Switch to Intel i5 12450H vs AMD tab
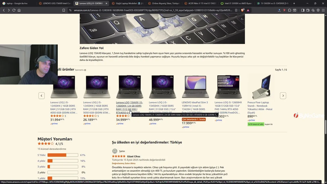327x184 pixels. coord(237,3)
